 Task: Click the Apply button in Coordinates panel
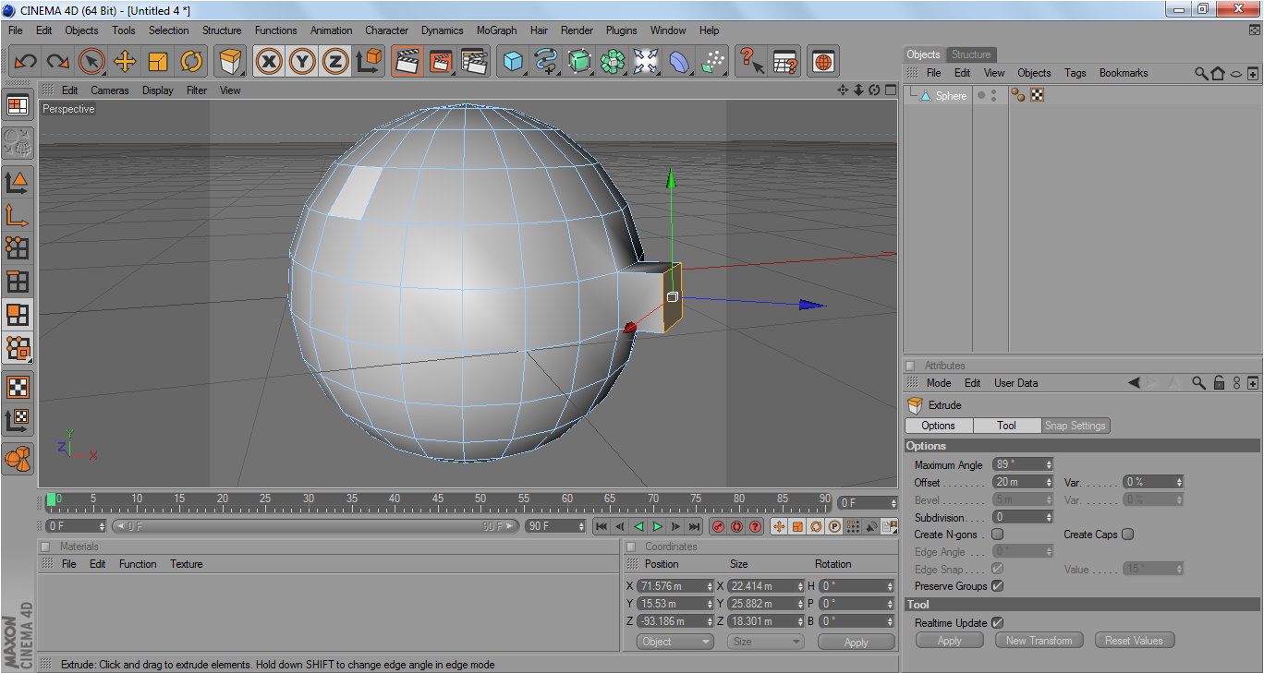click(x=857, y=642)
